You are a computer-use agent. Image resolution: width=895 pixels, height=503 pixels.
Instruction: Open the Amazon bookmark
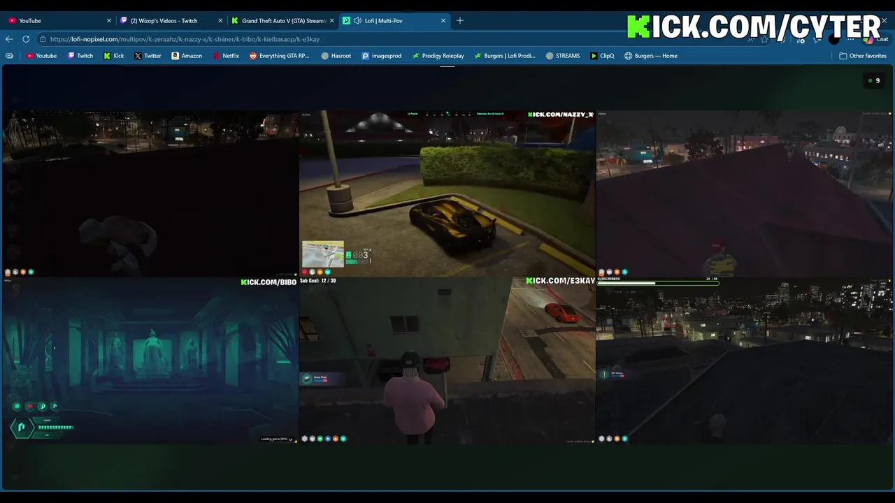click(187, 56)
